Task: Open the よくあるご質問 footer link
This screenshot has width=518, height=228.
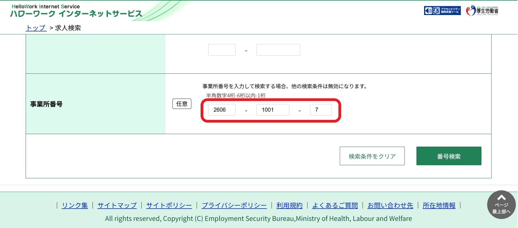Action: pos(335,205)
